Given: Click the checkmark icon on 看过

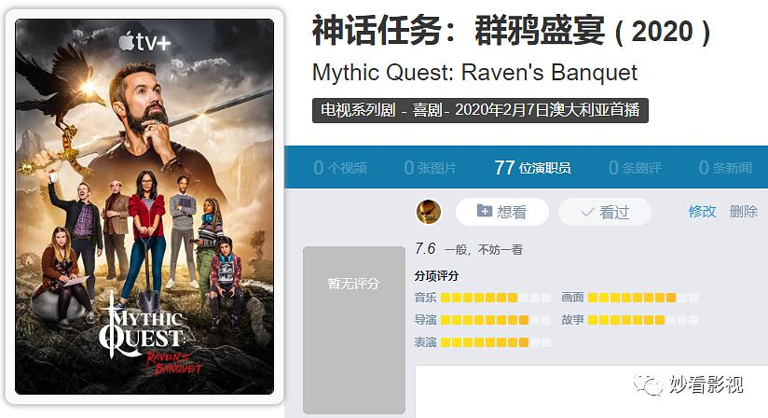Looking at the screenshot, I should (587, 212).
